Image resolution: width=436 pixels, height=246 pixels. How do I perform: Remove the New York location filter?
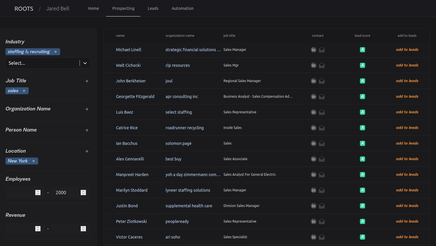coord(34,161)
